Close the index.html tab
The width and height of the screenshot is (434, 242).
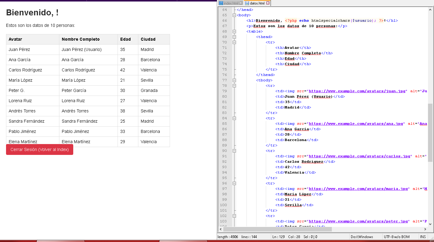[241, 3]
